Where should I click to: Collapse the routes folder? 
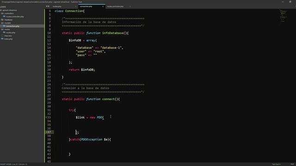(x=7, y=30)
